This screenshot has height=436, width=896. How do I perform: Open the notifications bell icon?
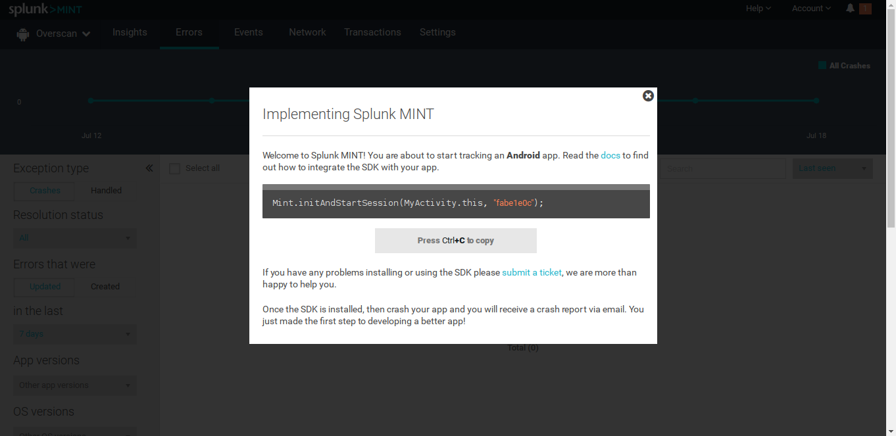click(850, 9)
